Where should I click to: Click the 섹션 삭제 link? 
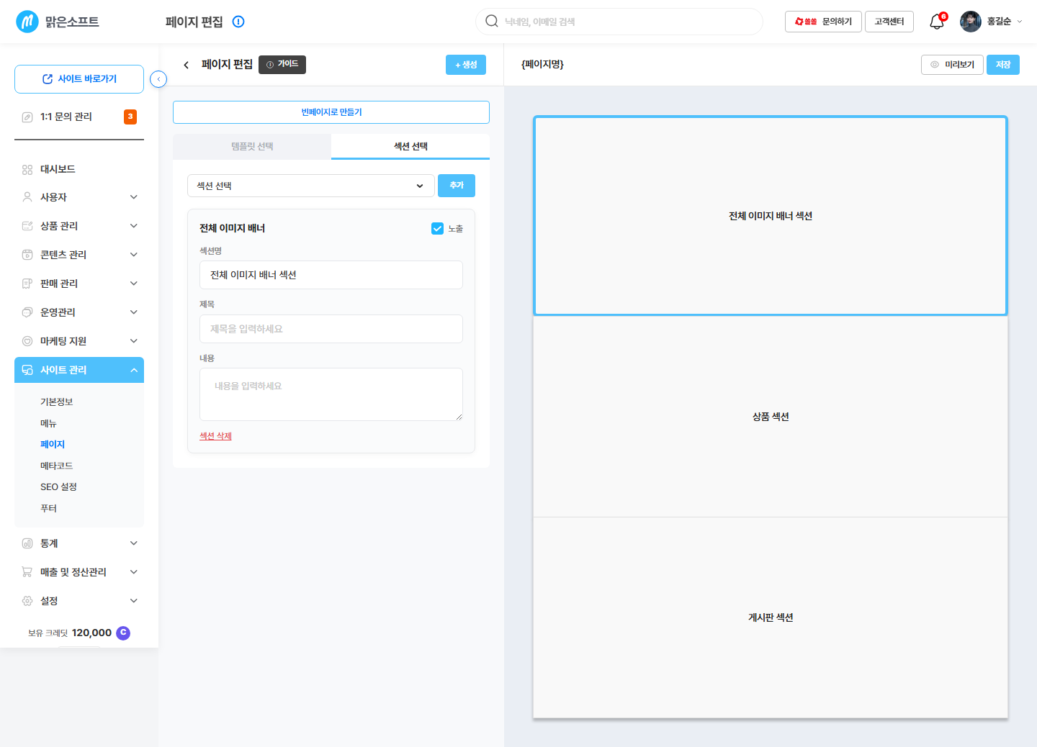point(215,436)
